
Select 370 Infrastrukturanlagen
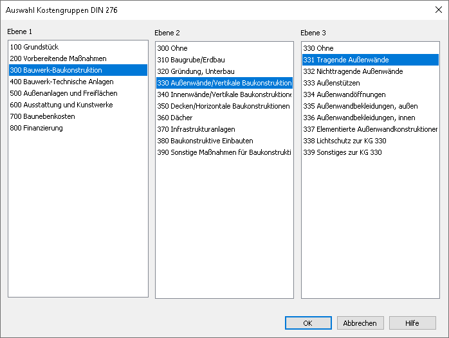pos(225,129)
